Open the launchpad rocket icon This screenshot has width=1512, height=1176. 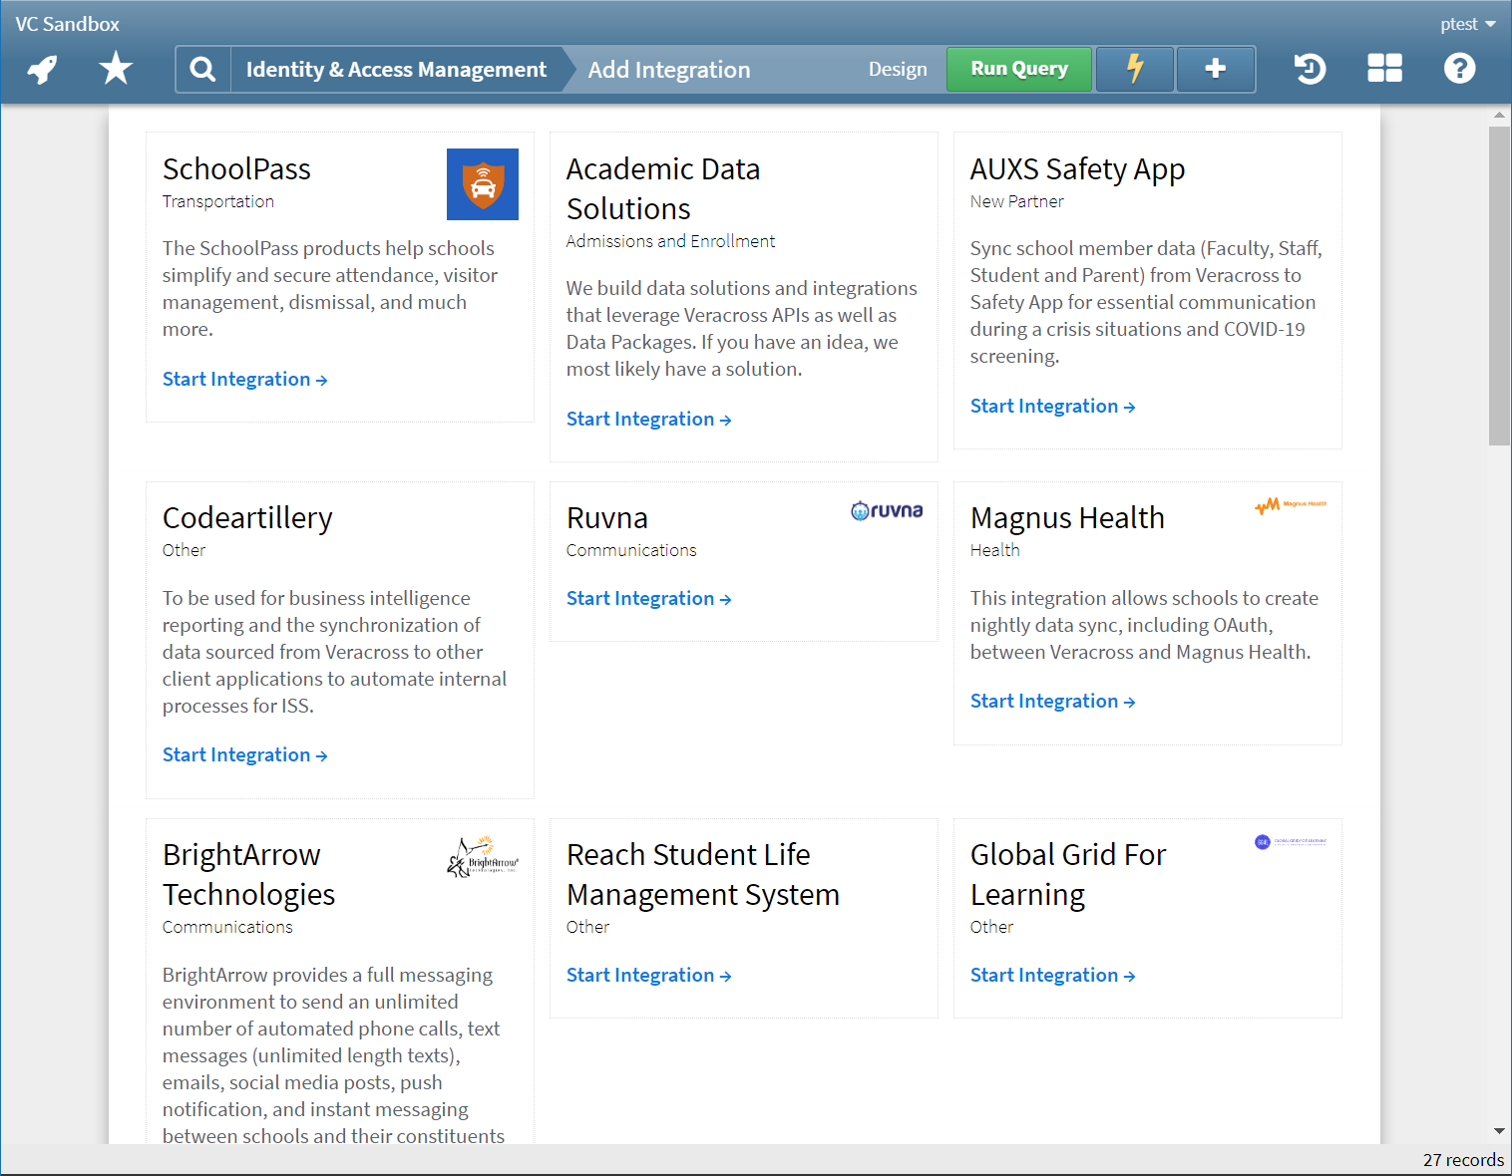[41, 69]
